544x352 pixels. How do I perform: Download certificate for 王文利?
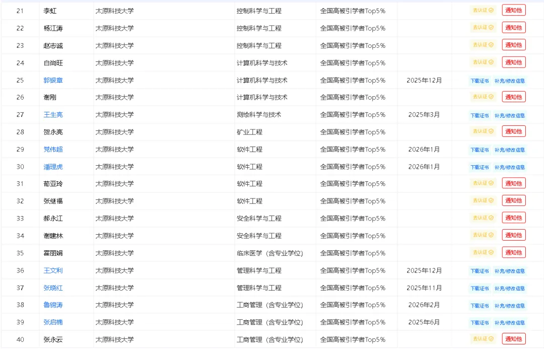(480, 271)
